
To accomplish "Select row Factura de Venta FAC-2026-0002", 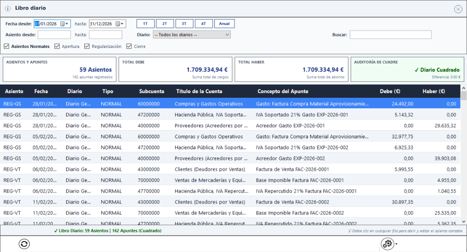I will point(230,202).
